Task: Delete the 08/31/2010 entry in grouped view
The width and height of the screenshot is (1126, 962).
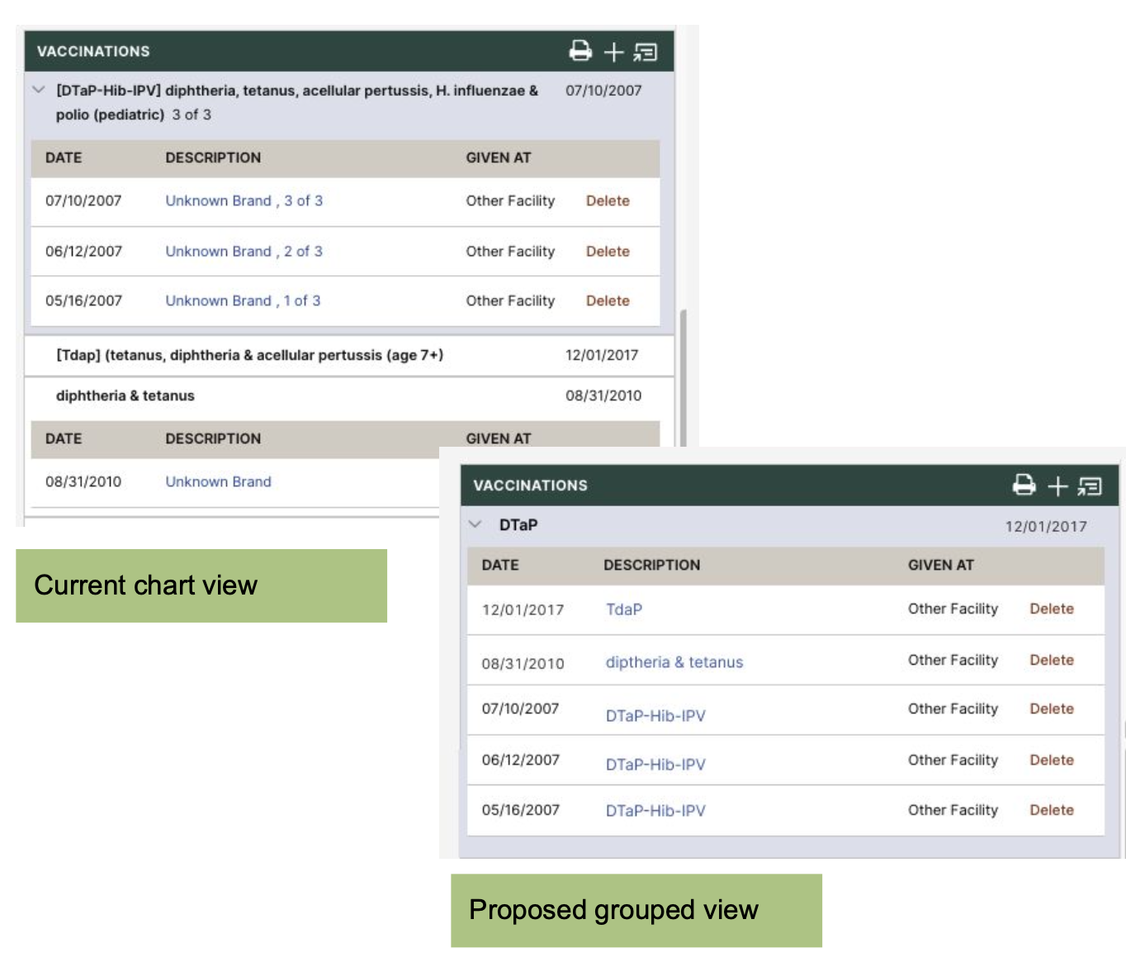Action: 1052,661
